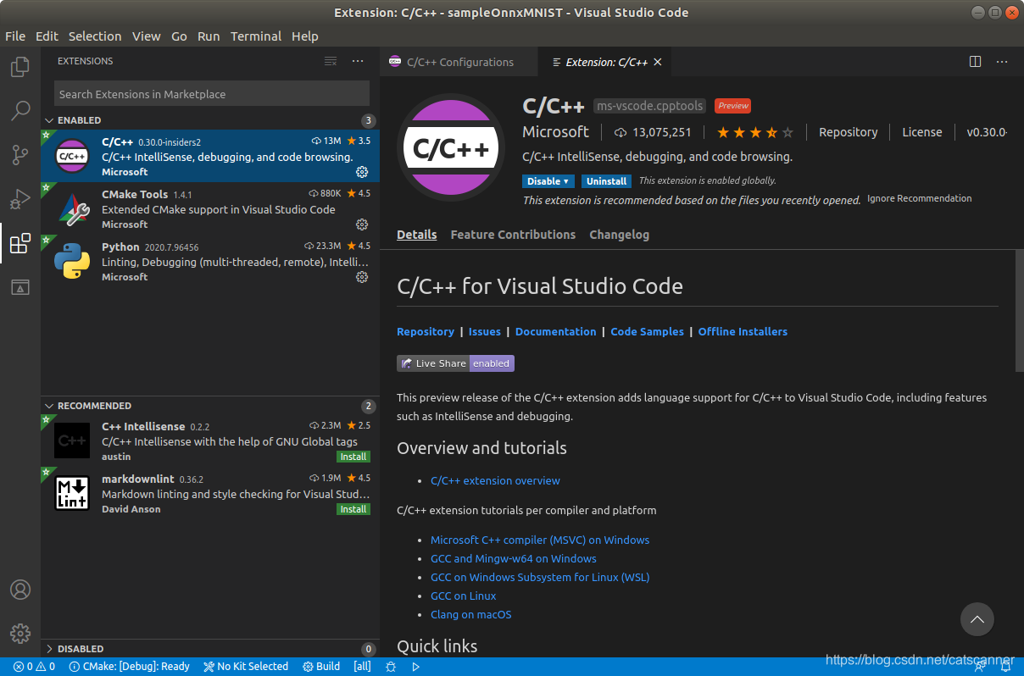Select CMake Tools extension in list
This screenshot has width=1024, height=676.
209,208
